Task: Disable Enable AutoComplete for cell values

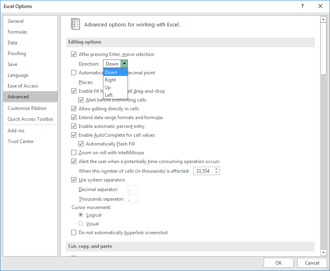Action: (x=74, y=135)
